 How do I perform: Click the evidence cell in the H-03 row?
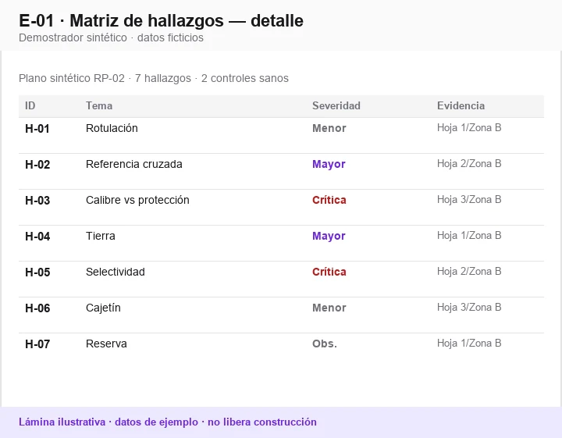click(x=469, y=200)
